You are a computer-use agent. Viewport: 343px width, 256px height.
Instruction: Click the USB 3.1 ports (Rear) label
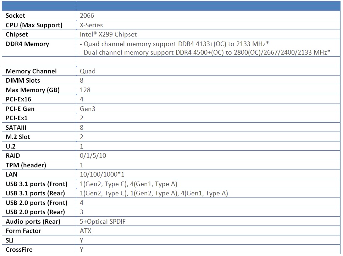pos(35,193)
